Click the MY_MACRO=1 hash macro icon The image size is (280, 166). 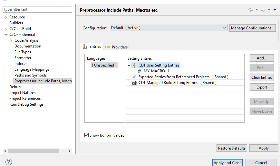140,71
